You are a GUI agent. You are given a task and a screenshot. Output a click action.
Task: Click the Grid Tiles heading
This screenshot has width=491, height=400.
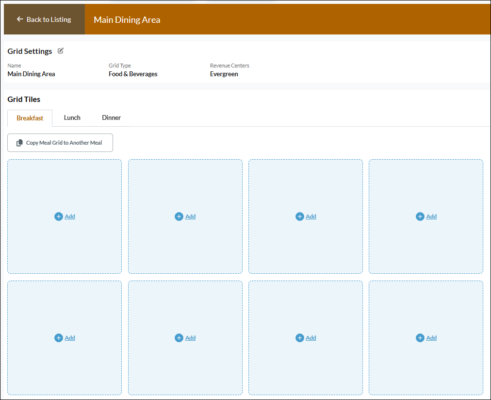(x=24, y=100)
